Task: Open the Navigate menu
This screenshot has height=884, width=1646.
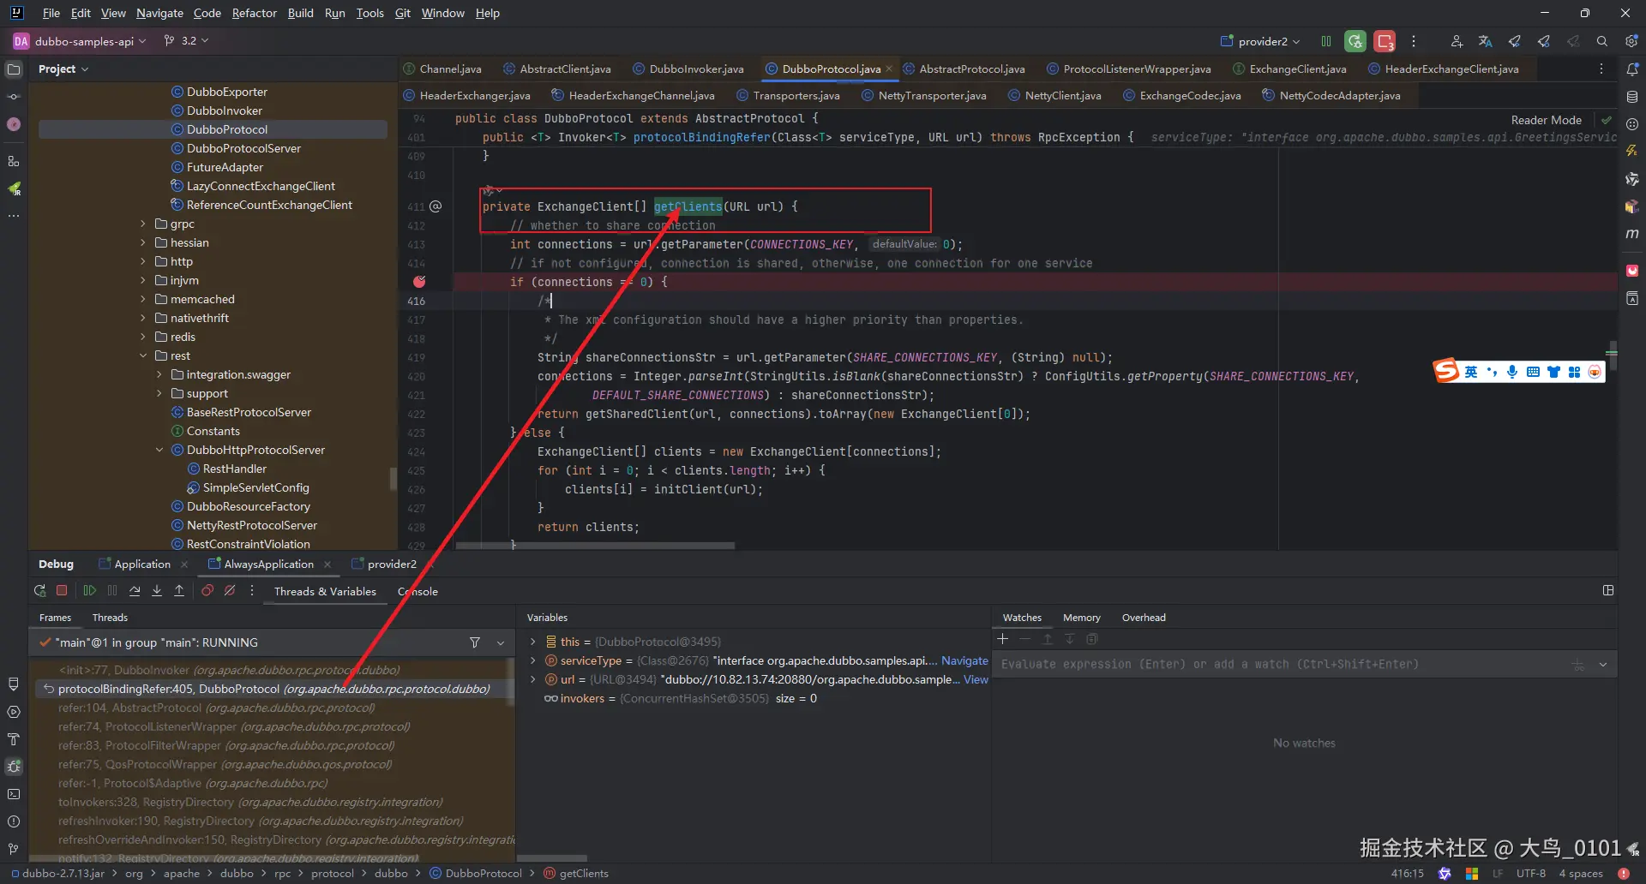Action: pyautogui.click(x=159, y=13)
